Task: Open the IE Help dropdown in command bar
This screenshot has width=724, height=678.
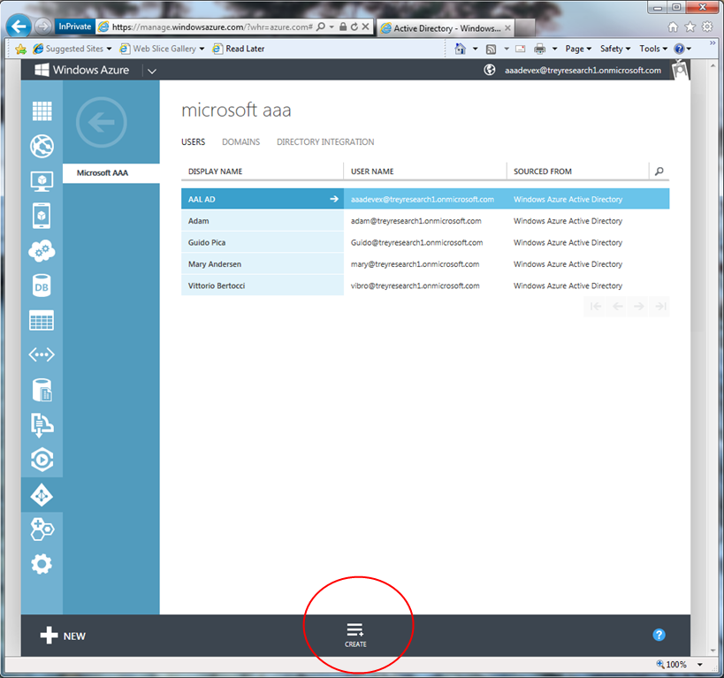Action: point(683,49)
